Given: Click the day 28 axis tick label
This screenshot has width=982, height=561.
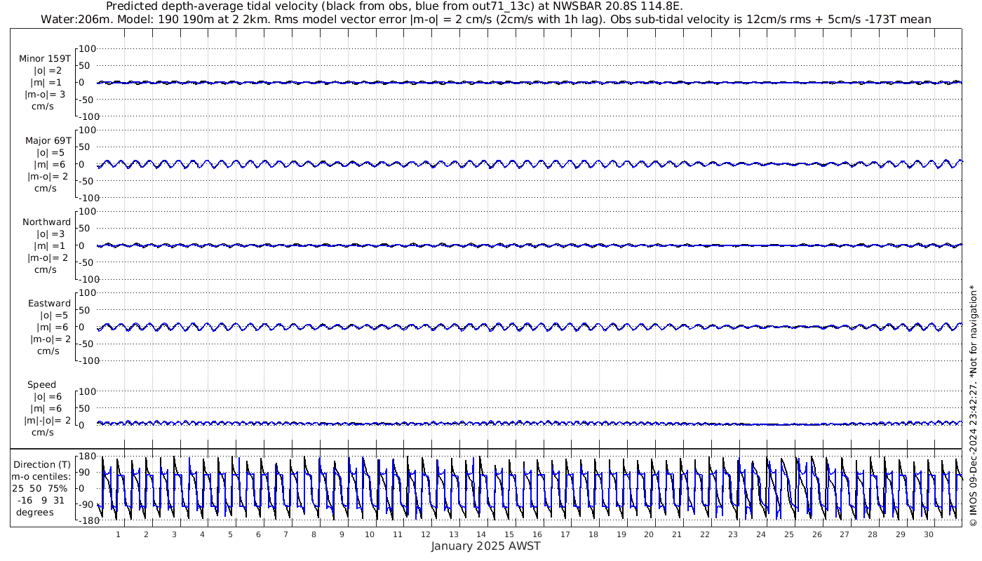Looking at the screenshot, I should click(x=873, y=534).
